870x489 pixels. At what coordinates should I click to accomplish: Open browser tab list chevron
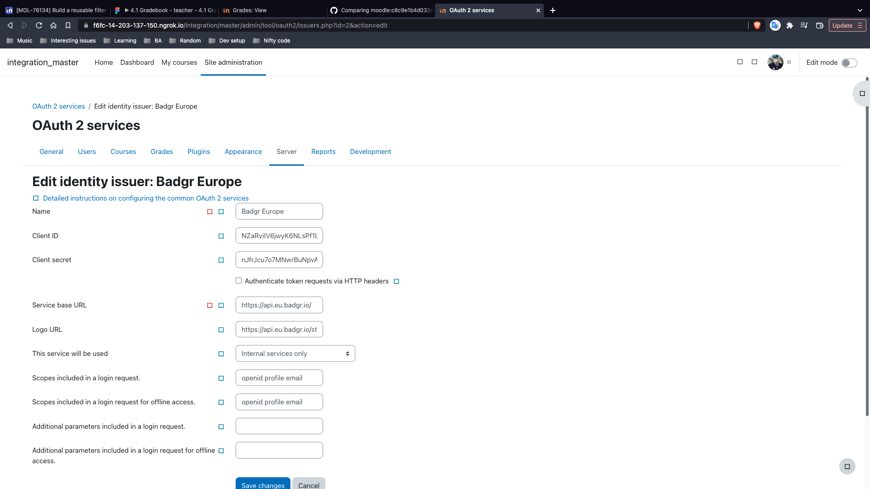tap(860, 10)
